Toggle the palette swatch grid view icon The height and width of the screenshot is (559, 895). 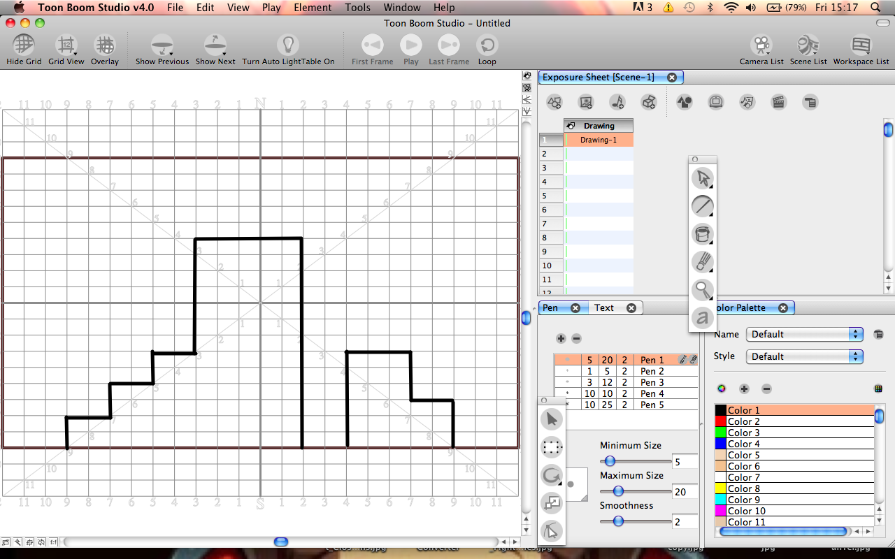tap(878, 389)
